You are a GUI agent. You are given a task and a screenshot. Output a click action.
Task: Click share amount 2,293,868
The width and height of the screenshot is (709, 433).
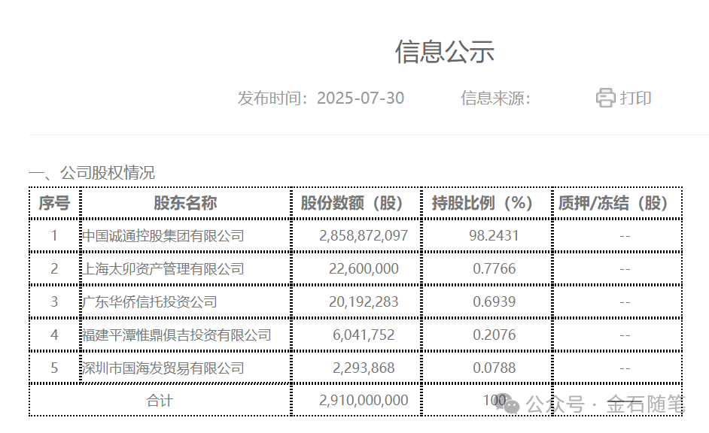coord(364,368)
